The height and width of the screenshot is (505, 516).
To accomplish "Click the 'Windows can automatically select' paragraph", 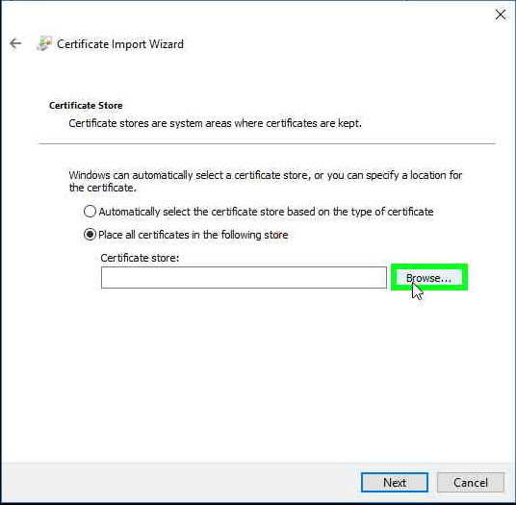I will pyautogui.click(x=266, y=181).
